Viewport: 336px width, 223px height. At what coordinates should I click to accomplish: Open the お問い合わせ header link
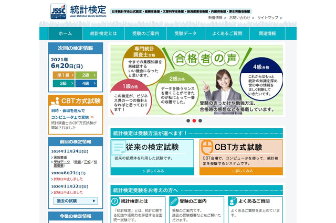(239, 18)
